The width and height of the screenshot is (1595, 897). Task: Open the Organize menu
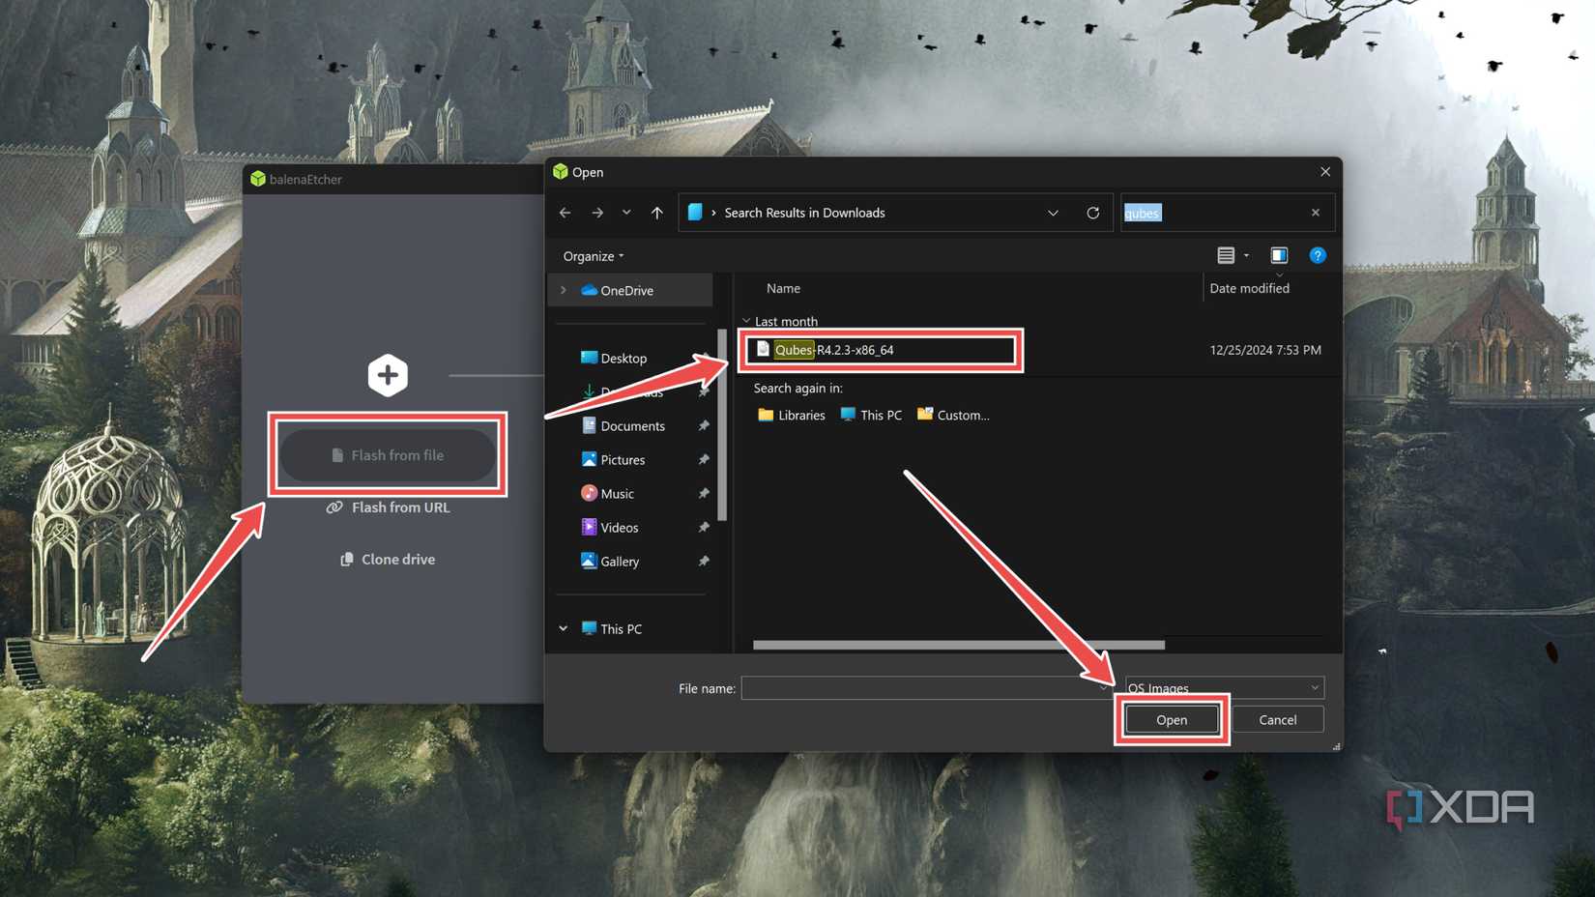(x=594, y=256)
